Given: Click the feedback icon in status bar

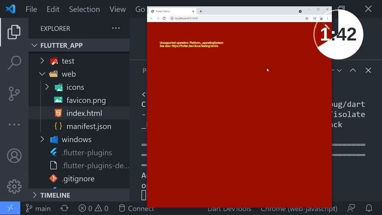Looking at the screenshot, I should coord(351,208).
